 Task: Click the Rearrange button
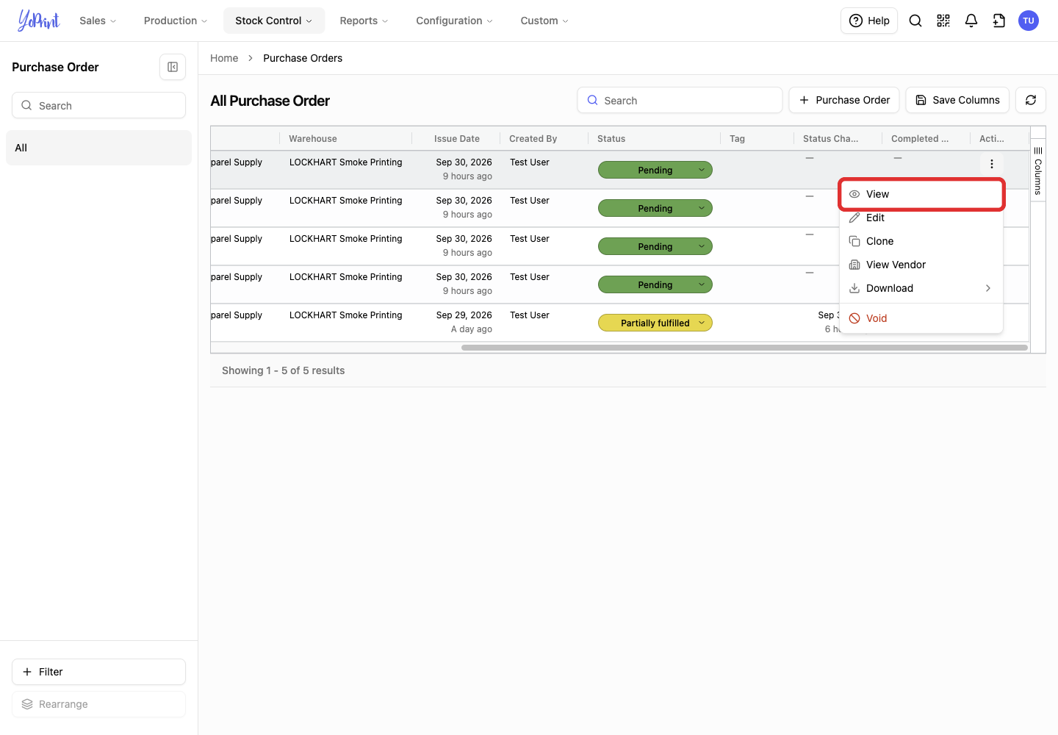click(x=98, y=704)
